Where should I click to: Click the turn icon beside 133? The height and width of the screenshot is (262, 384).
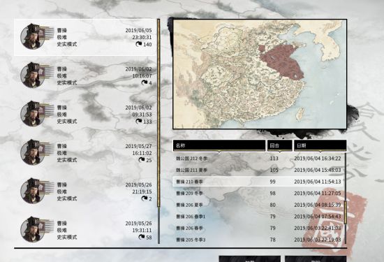click(x=139, y=122)
